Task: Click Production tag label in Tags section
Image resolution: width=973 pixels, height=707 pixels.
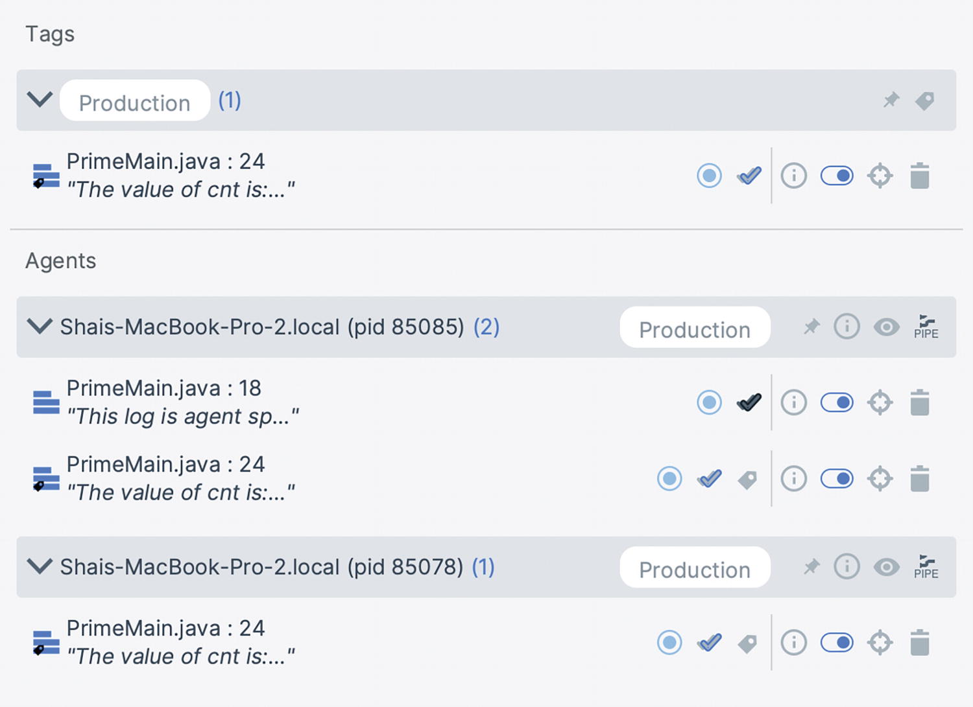Action: coord(135,102)
